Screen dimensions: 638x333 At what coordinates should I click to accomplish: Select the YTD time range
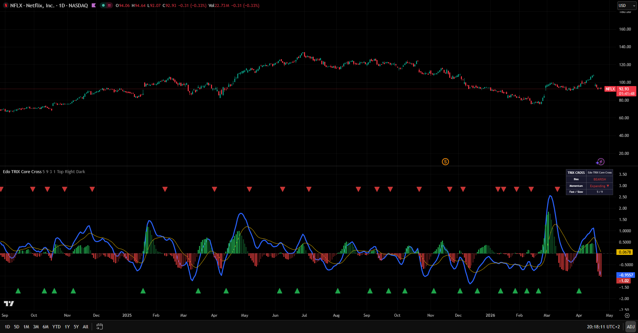click(x=56, y=327)
